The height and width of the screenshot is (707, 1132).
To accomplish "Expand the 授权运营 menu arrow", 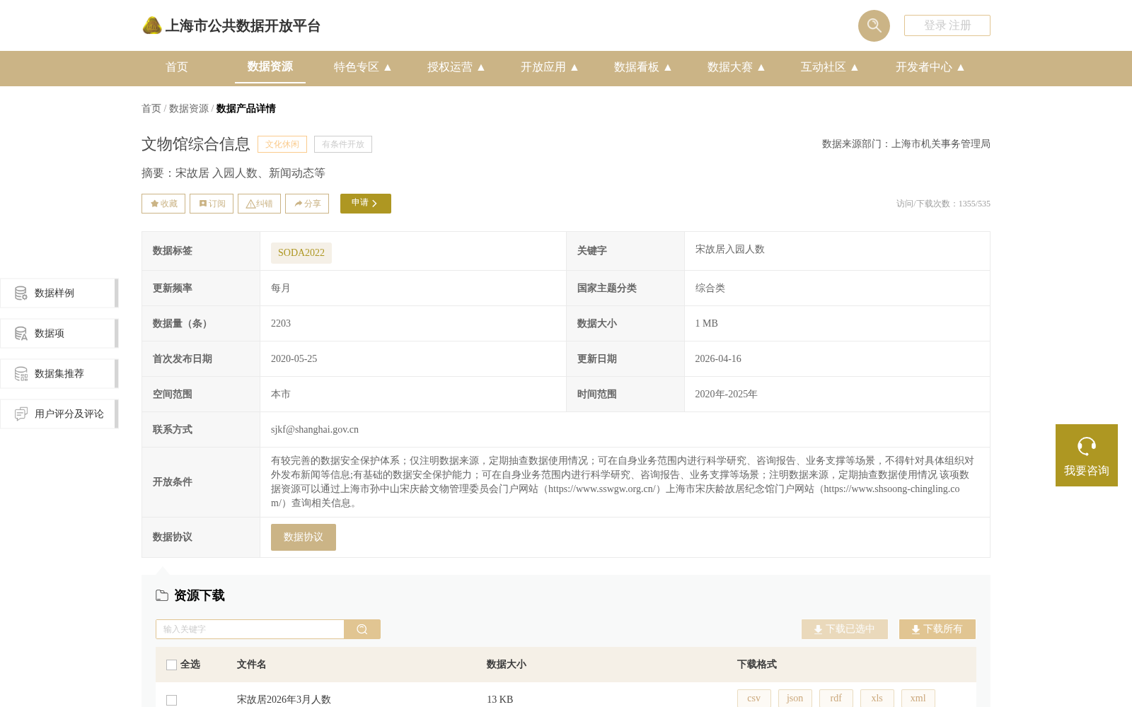I will 481,67.
